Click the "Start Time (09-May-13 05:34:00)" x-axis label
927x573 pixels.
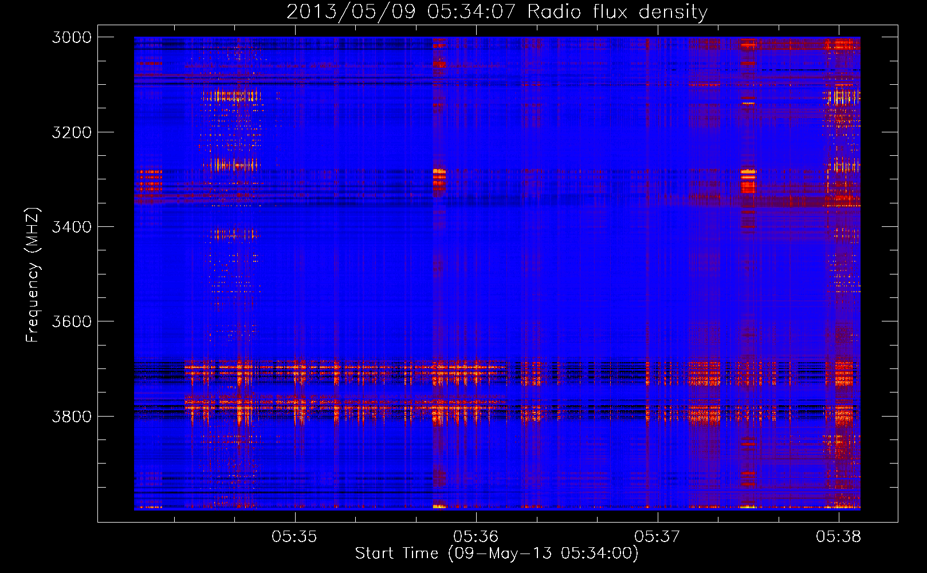(497, 554)
